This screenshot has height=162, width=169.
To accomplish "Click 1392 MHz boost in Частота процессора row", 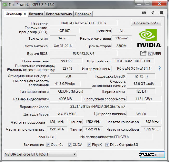I will [x=151, y=122].
